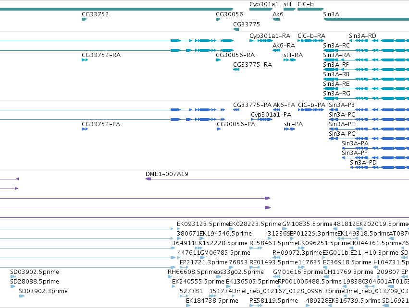The height and width of the screenshot is (308, 409).
Task: Click the CG33775-PA protein label
Action: pos(252,105)
